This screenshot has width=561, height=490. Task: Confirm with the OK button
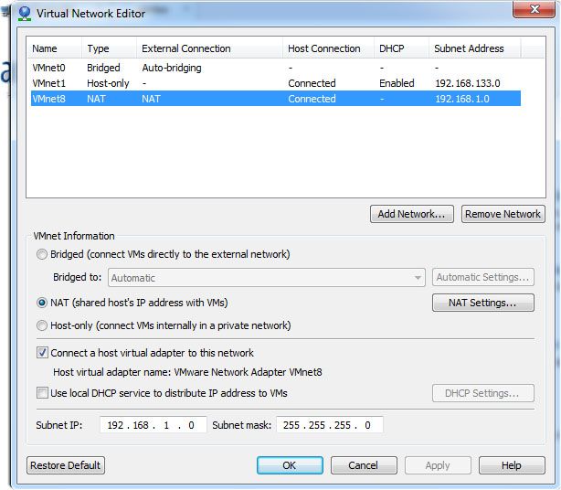click(290, 465)
